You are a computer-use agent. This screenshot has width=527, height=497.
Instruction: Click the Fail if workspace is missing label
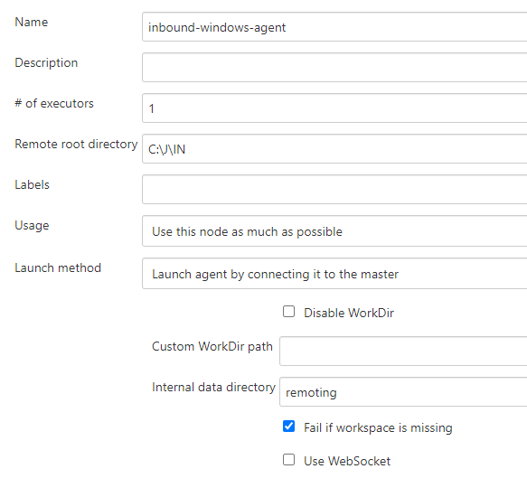pyautogui.click(x=378, y=427)
